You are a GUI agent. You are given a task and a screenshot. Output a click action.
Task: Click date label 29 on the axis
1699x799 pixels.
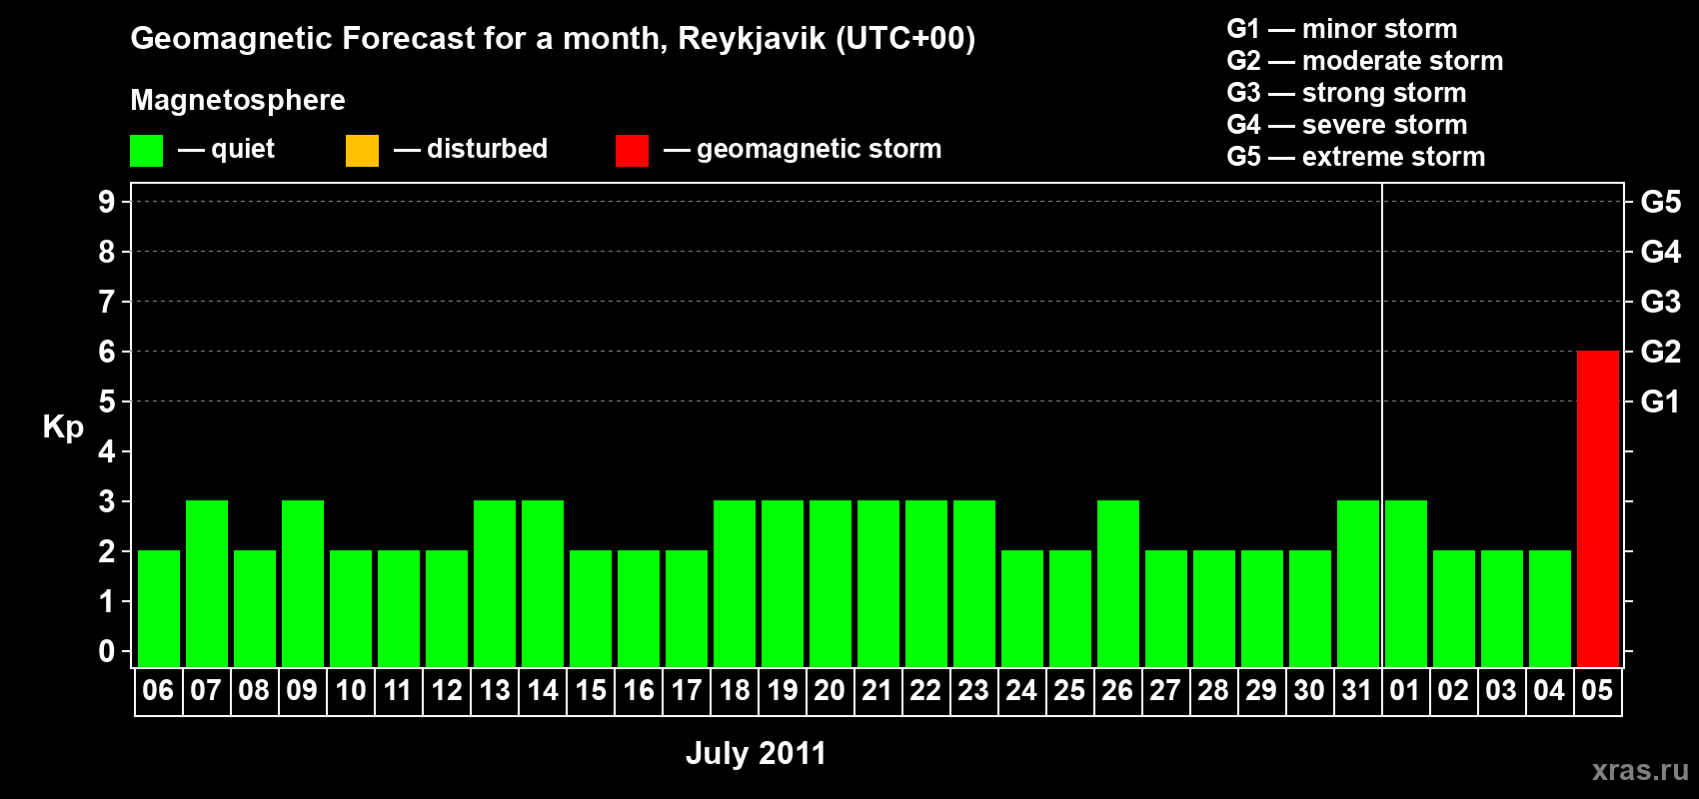(1261, 690)
